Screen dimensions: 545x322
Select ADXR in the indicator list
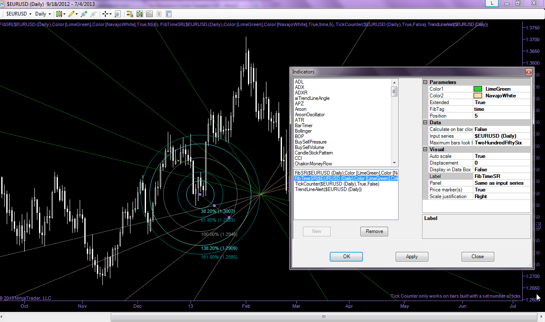point(301,93)
